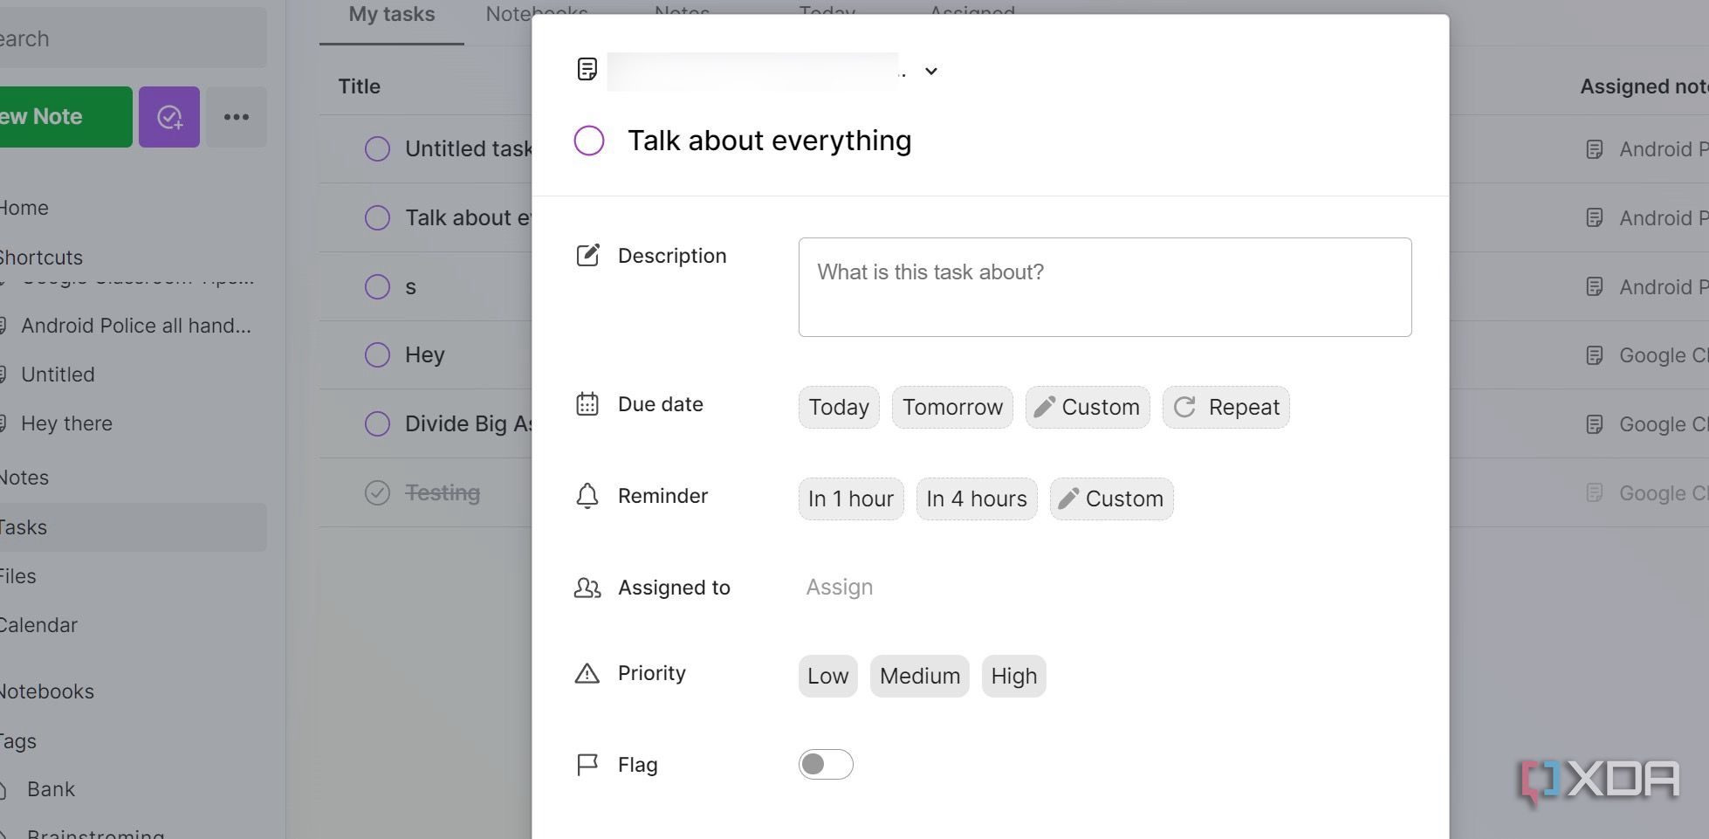Open assigned note of 'Hey' row
The width and height of the screenshot is (1709, 839).
[x=1646, y=355]
